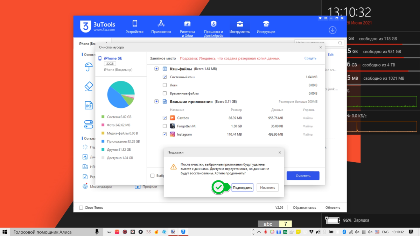This screenshot has width=420, height=236.
Task: Click the magnifier icon in tool search
Action: point(340,43)
